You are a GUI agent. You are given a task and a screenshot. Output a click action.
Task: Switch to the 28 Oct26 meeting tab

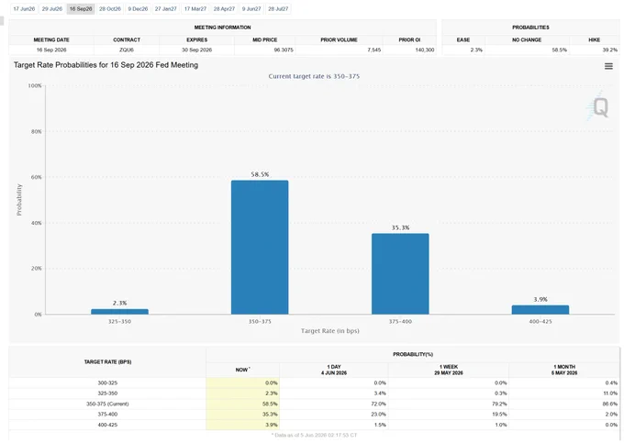[x=110, y=9]
